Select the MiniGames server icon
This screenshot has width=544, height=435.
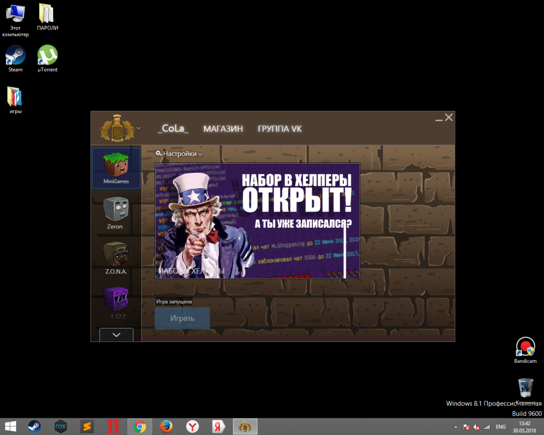coord(116,166)
